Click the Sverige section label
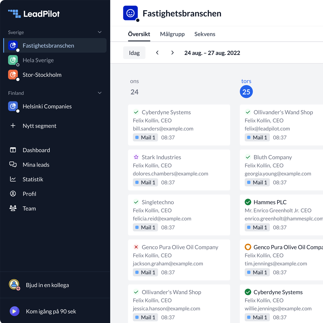 (16, 32)
